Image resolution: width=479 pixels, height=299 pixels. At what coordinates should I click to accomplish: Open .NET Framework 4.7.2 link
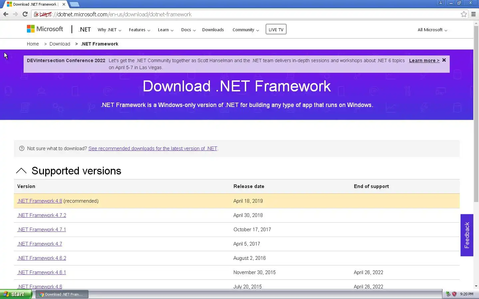tap(42, 215)
